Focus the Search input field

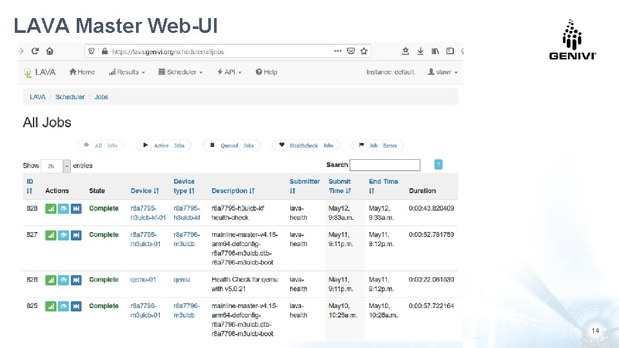(x=385, y=165)
